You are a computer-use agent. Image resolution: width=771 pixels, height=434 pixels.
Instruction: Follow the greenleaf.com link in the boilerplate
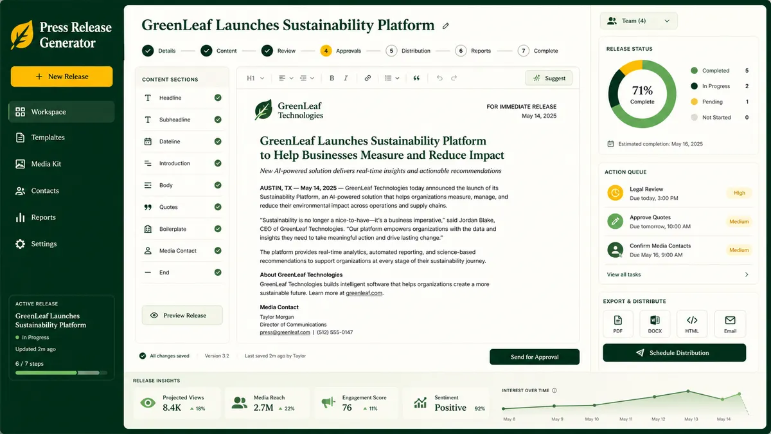point(364,293)
